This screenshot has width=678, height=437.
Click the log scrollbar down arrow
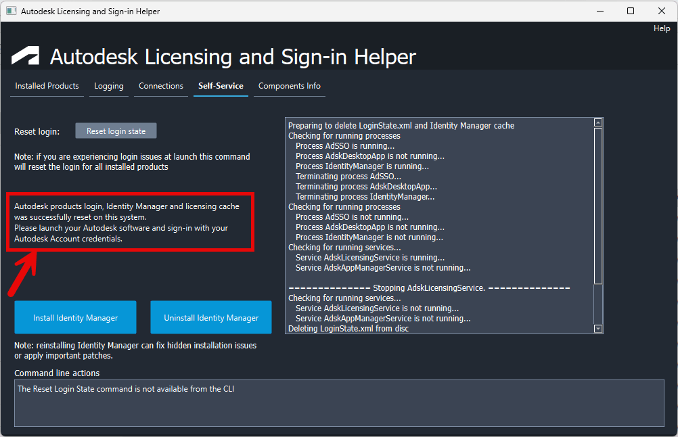598,329
